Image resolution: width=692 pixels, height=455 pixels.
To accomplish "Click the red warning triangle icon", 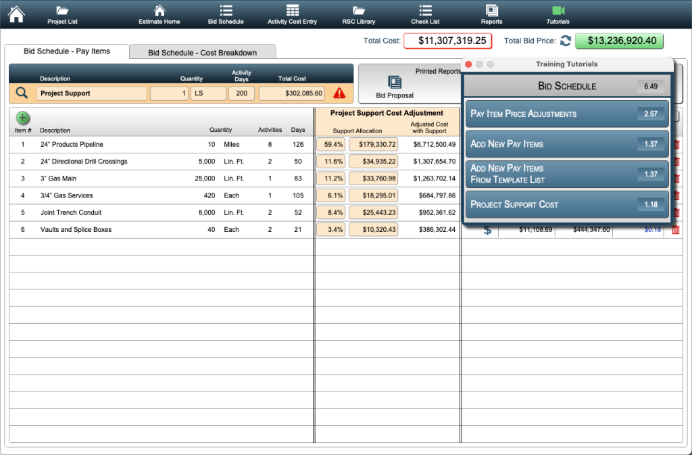I will 339,93.
